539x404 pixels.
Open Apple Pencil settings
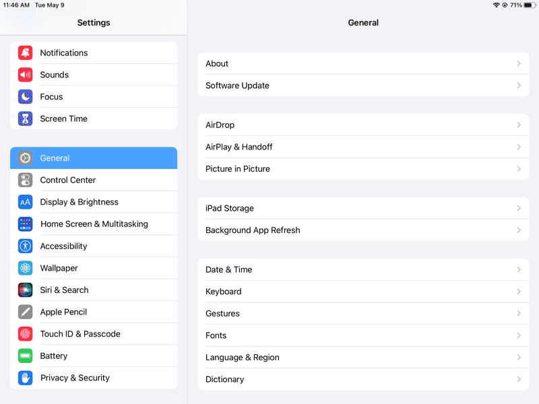[x=94, y=312]
